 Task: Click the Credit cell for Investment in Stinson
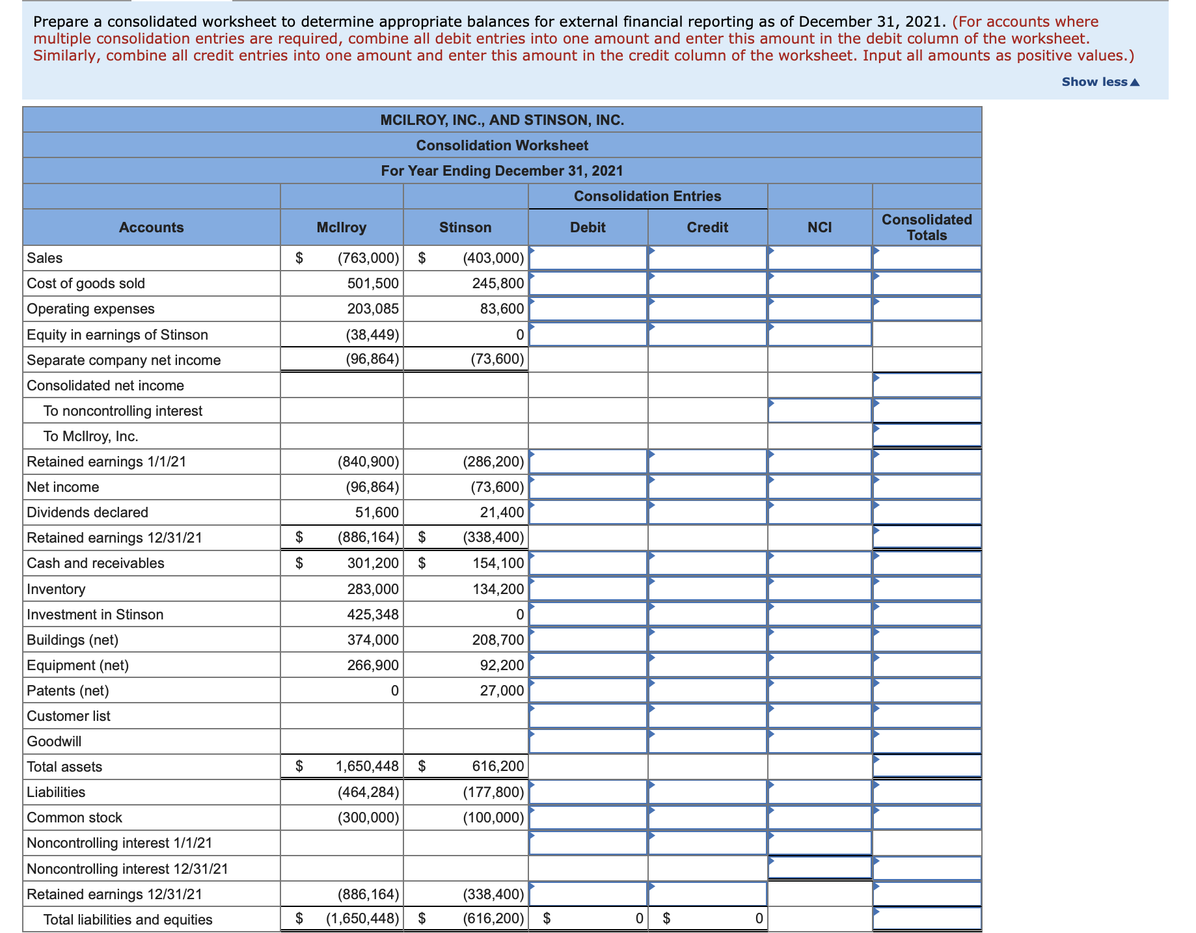tap(707, 614)
